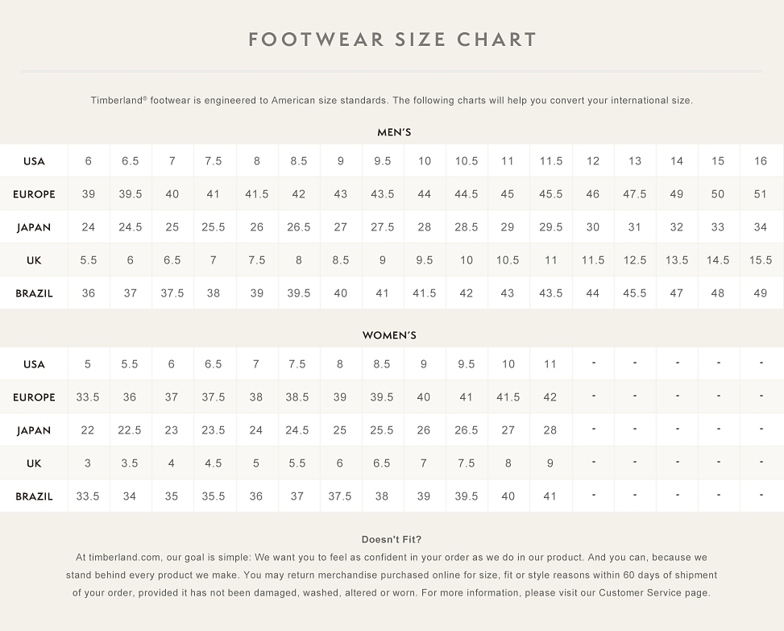Click women's Europe size 41.5 cell
784x631 pixels.
click(x=508, y=397)
